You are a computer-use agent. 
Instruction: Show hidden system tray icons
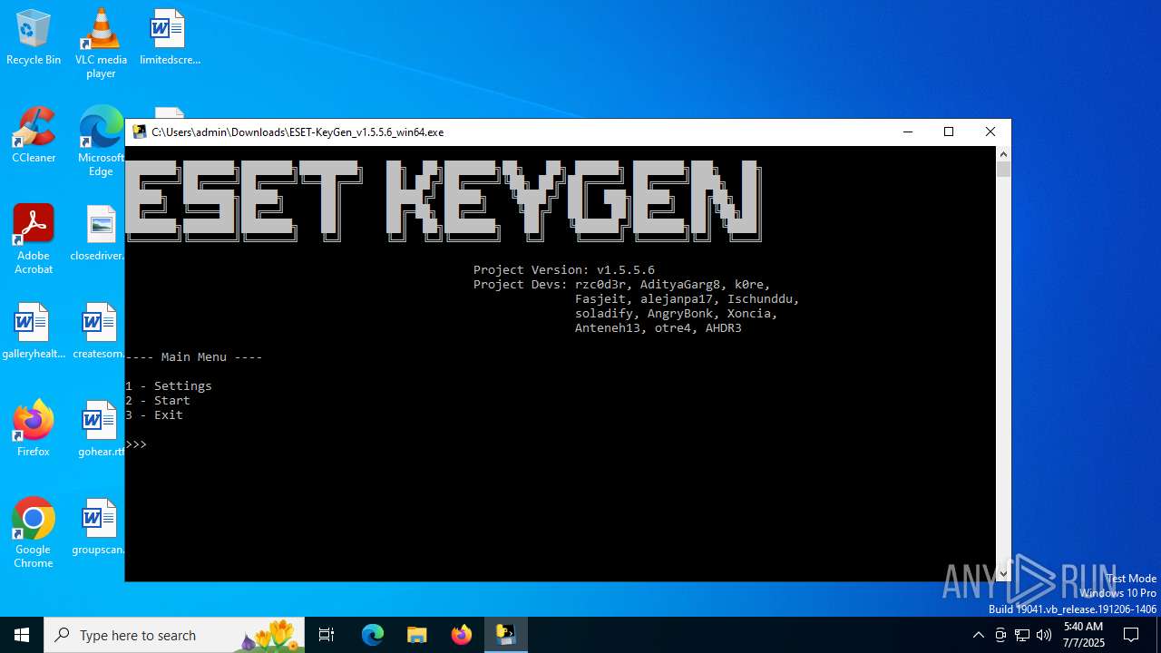[x=978, y=635]
